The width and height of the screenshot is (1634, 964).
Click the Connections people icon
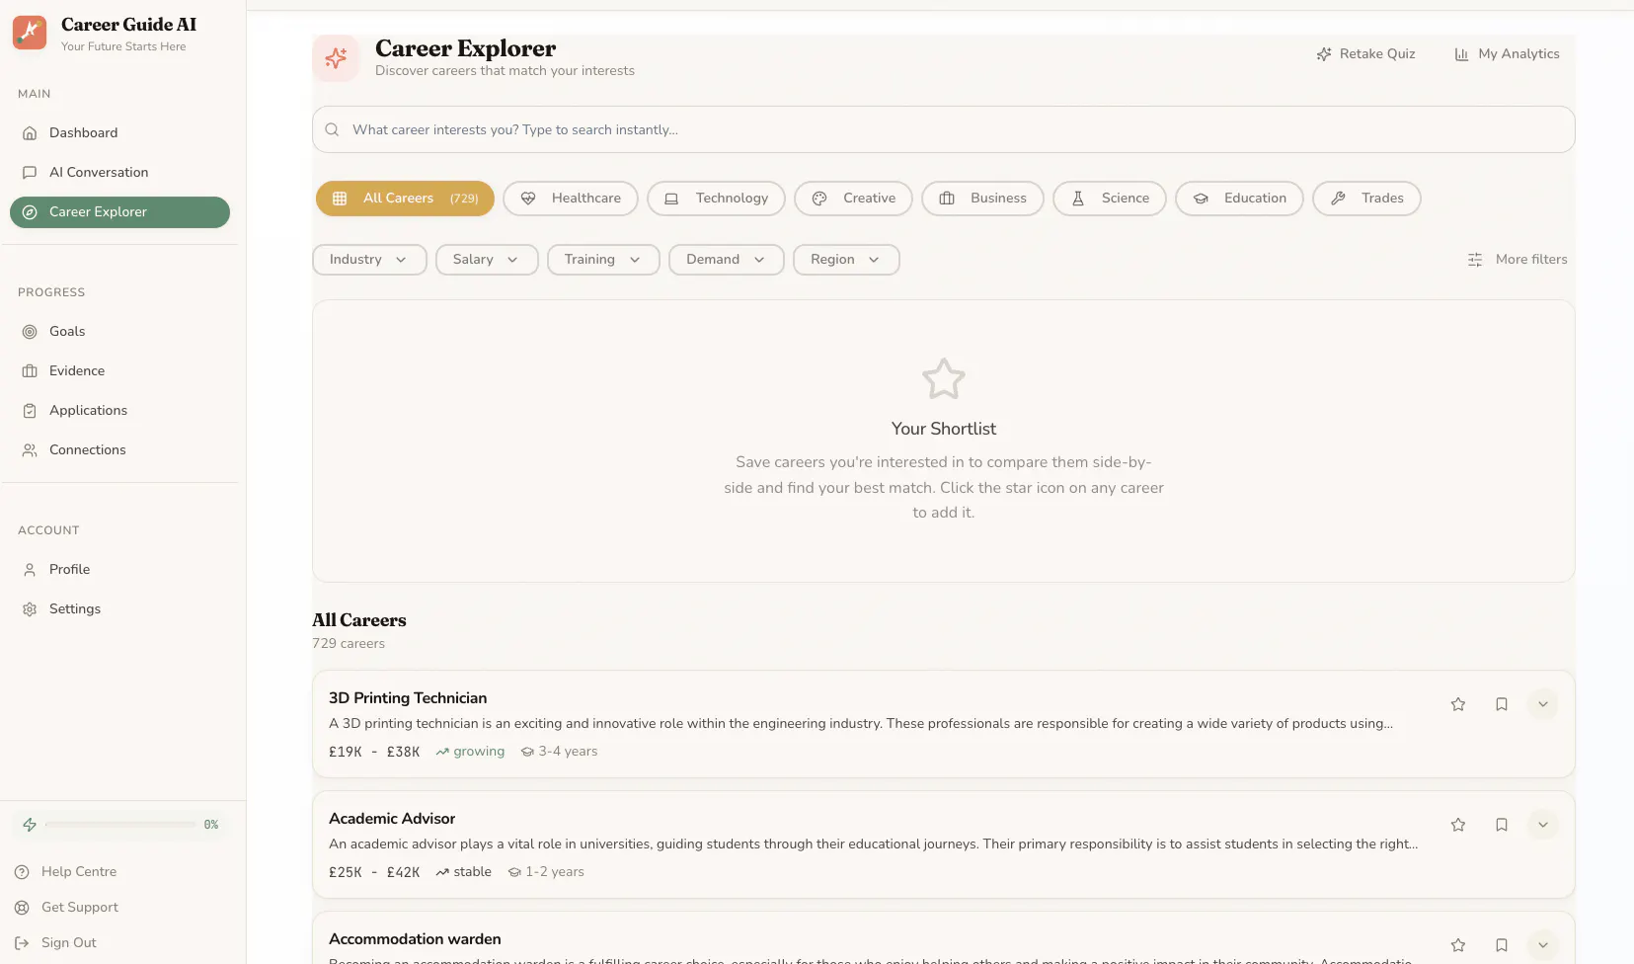pos(30,450)
